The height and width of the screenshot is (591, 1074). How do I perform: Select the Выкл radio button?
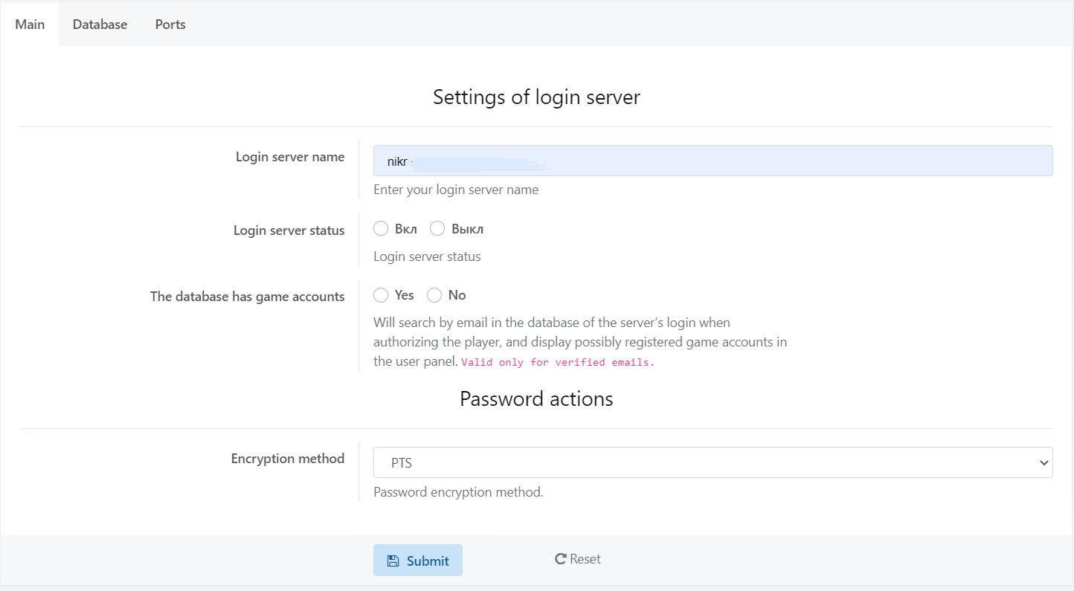click(437, 228)
